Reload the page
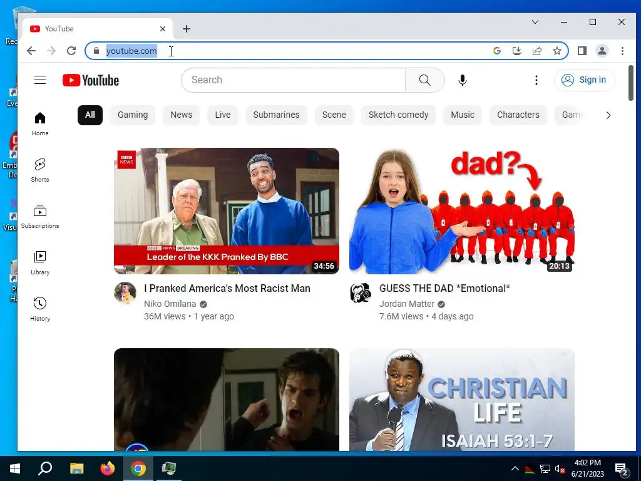Image resolution: width=641 pixels, height=481 pixels. pyautogui.click(x=71, y=51)
